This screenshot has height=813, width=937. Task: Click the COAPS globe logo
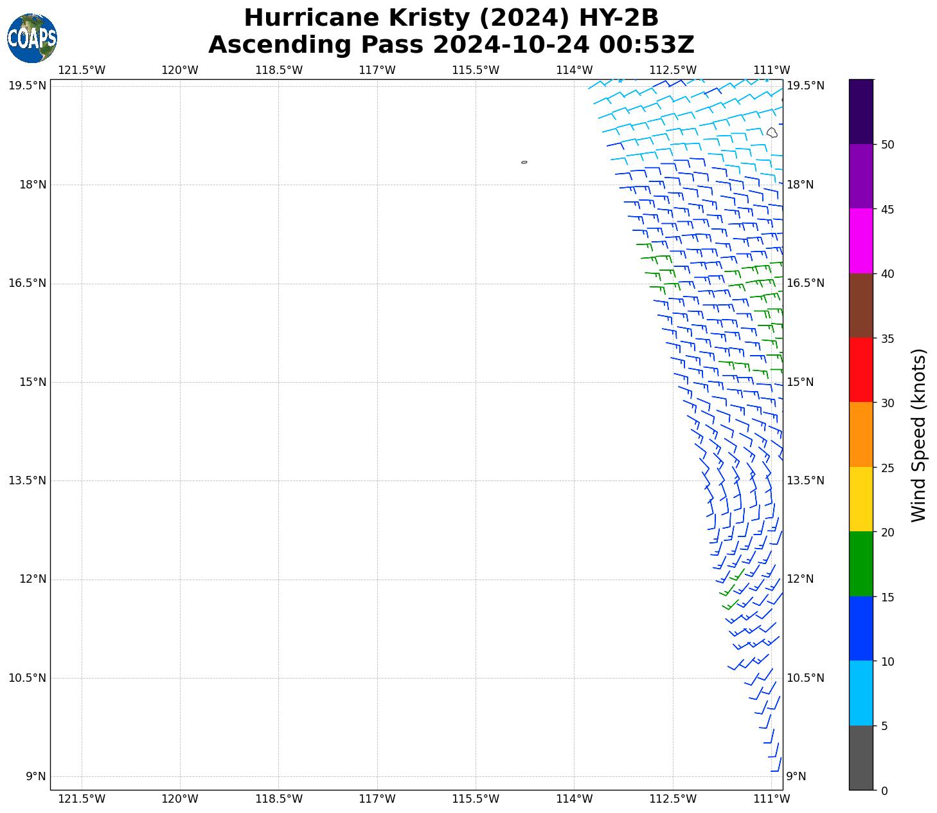pyautogui.click(x=32, y=39)
